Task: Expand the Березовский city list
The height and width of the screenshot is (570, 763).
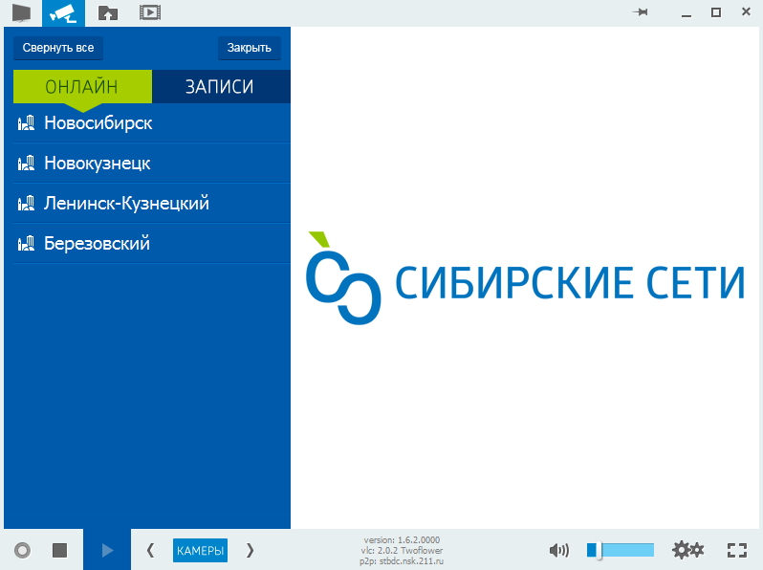Action: point(152,243)
